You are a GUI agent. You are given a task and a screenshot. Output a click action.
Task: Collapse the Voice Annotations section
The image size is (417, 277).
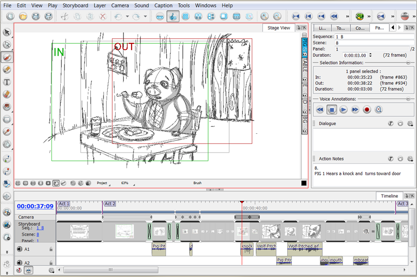click(x=408, y=99)
